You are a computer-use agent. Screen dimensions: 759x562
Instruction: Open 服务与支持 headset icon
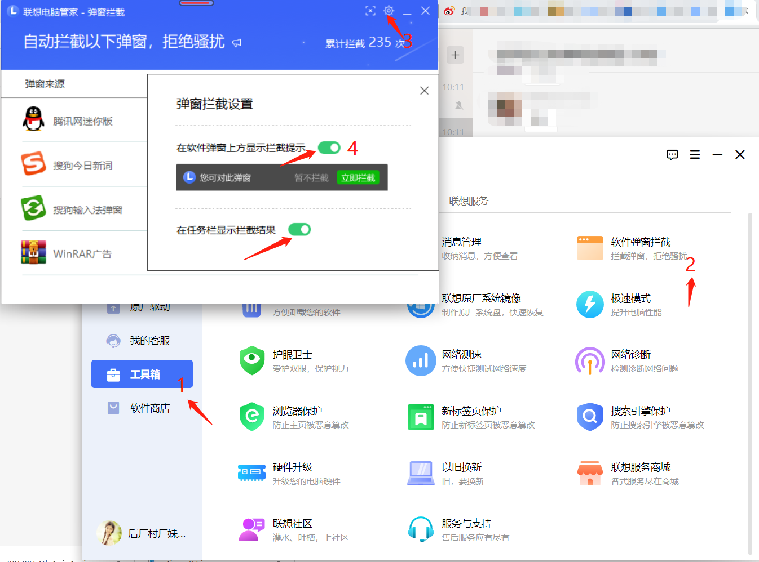coord(421,529)
